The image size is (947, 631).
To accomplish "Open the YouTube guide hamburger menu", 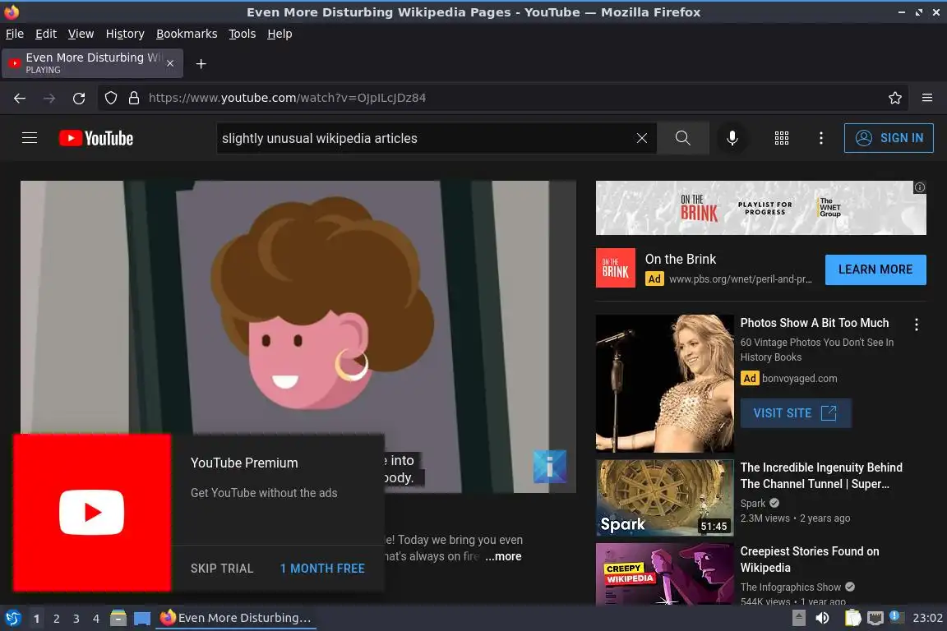I will coord(30,138).
